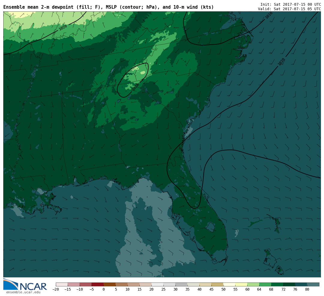The image size is (324, 296).
Task: Click the "35" colorbar tick label
Action: (187, 289)
